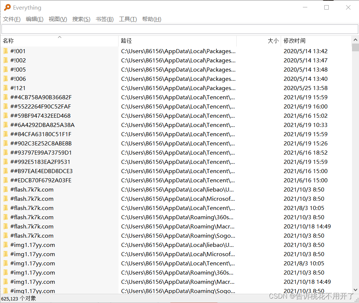The image size is (359, 303).
Task: Open the 工具(T) menu
Action: (x=128, y=19)
